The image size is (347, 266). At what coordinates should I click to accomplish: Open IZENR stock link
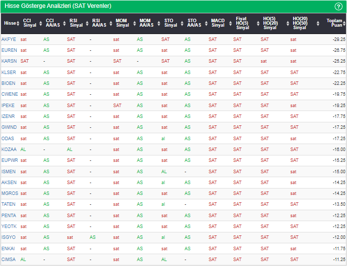click(8, 116)
